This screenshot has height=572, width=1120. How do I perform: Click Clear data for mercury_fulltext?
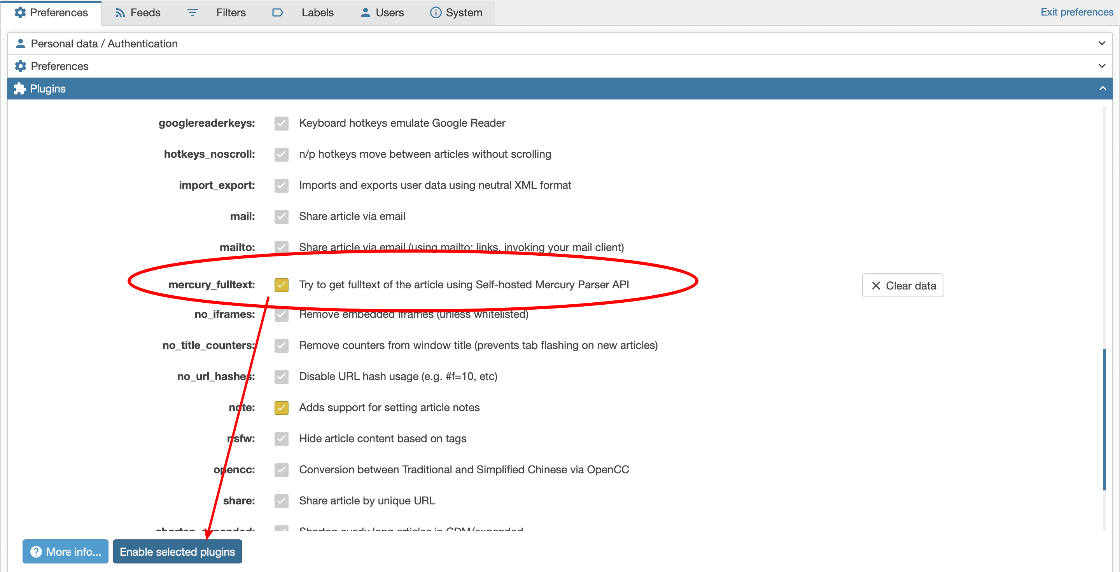point(903,285)
